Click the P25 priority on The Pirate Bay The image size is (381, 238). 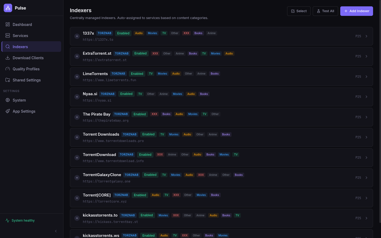(358, 117)
